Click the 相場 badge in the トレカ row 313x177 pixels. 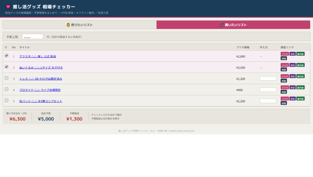[x=284, y=81]
